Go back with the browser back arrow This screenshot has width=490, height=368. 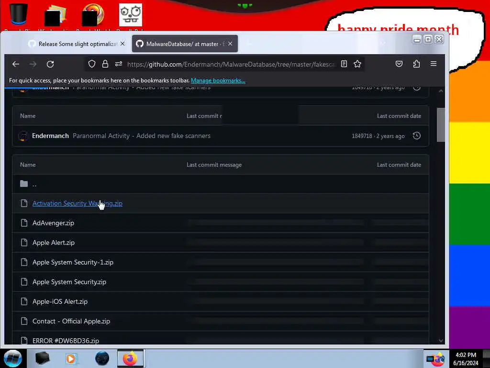click(x=16, y=64)
